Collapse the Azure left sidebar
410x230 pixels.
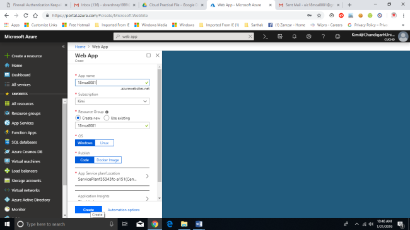coord(63,47)
